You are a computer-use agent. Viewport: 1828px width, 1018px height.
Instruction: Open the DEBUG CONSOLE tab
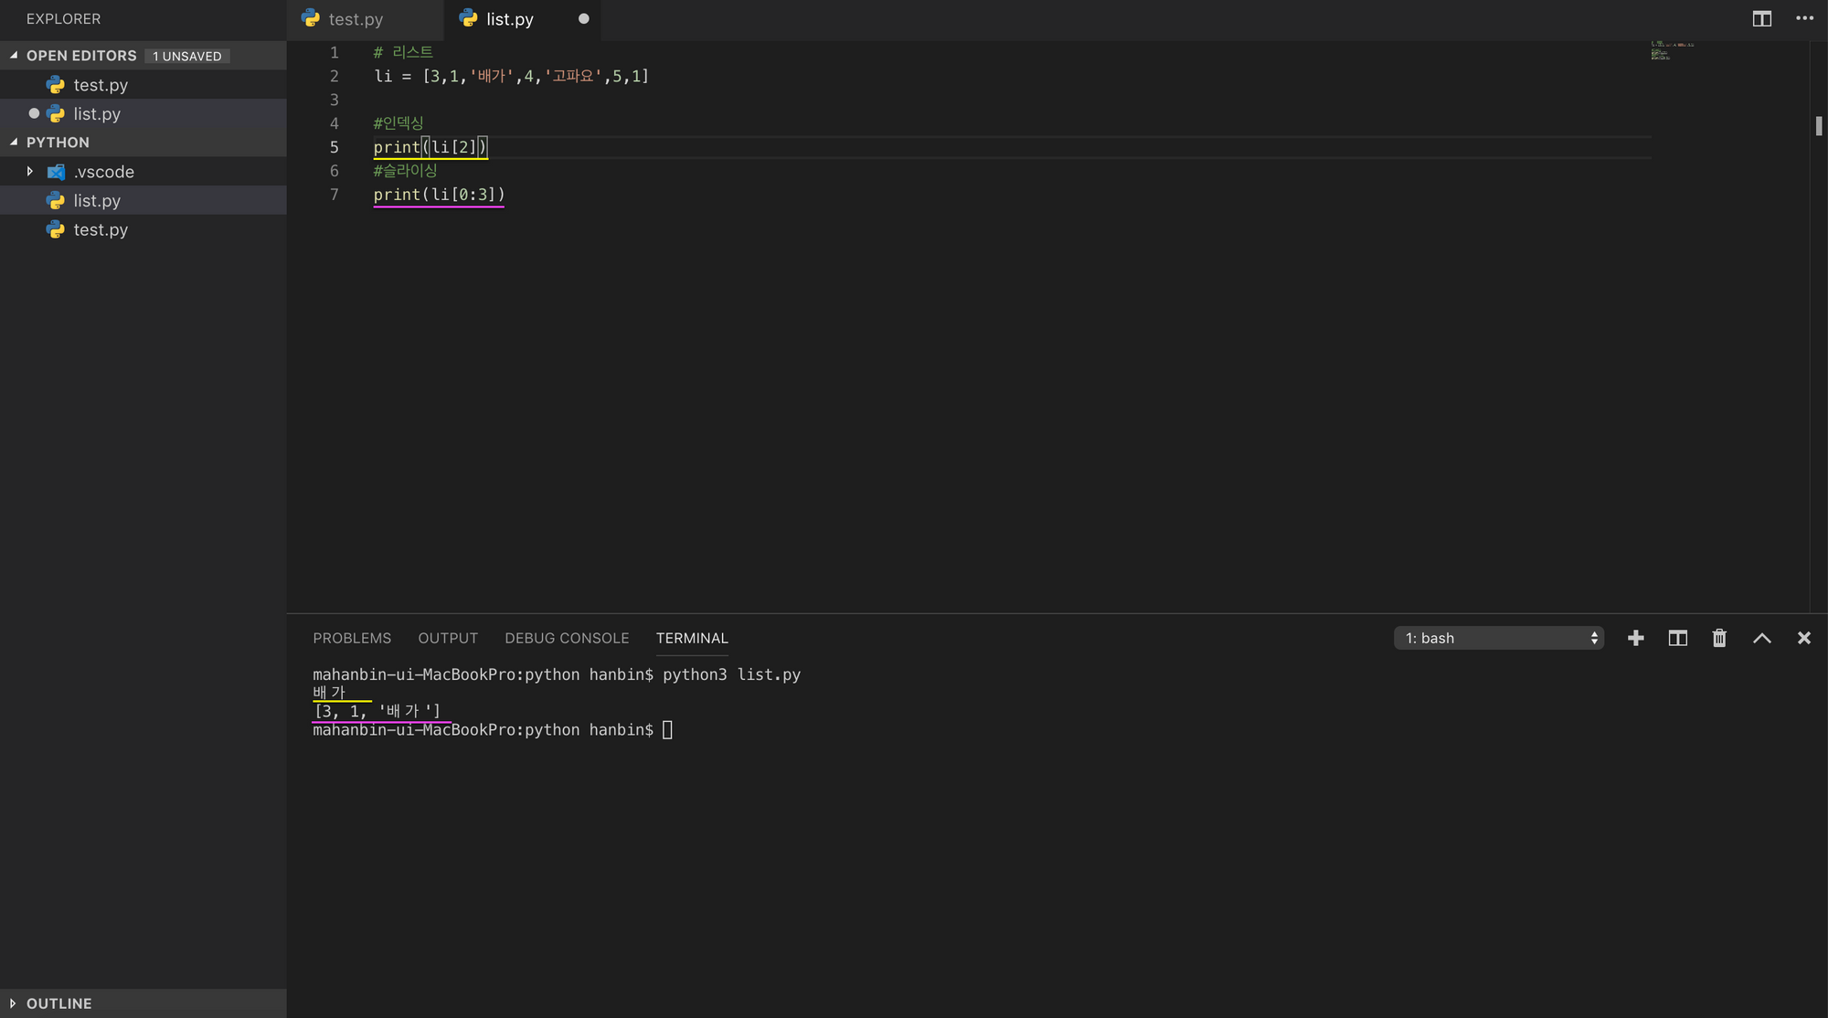[x=567, y=638]
